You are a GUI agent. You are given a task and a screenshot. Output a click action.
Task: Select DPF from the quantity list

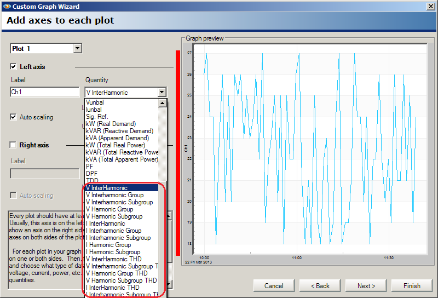pyautogui.click(x=122, y=174)
